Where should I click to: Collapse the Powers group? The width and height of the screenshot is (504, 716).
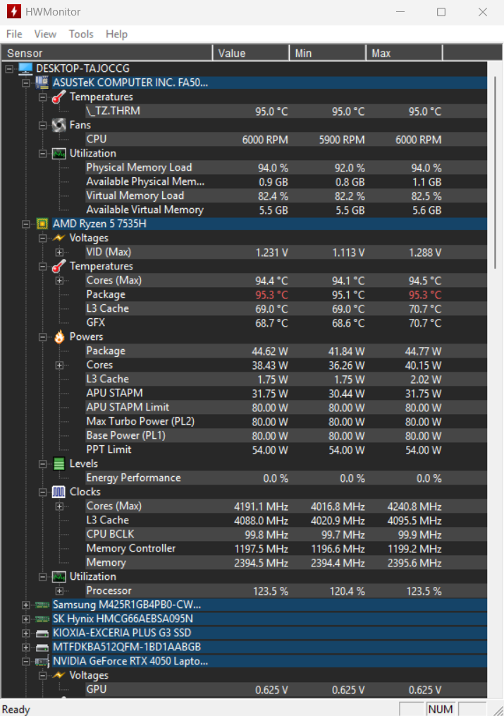42,336
